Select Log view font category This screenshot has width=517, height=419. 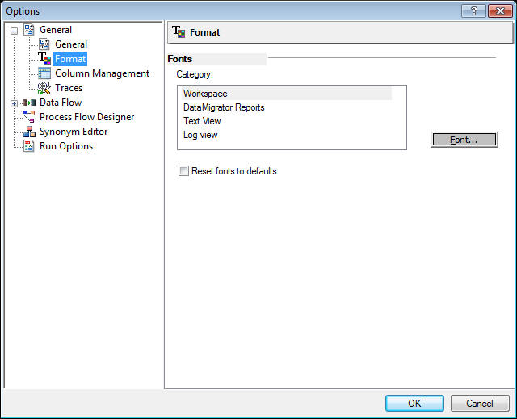pyautogui.click(x=200, y=135)
